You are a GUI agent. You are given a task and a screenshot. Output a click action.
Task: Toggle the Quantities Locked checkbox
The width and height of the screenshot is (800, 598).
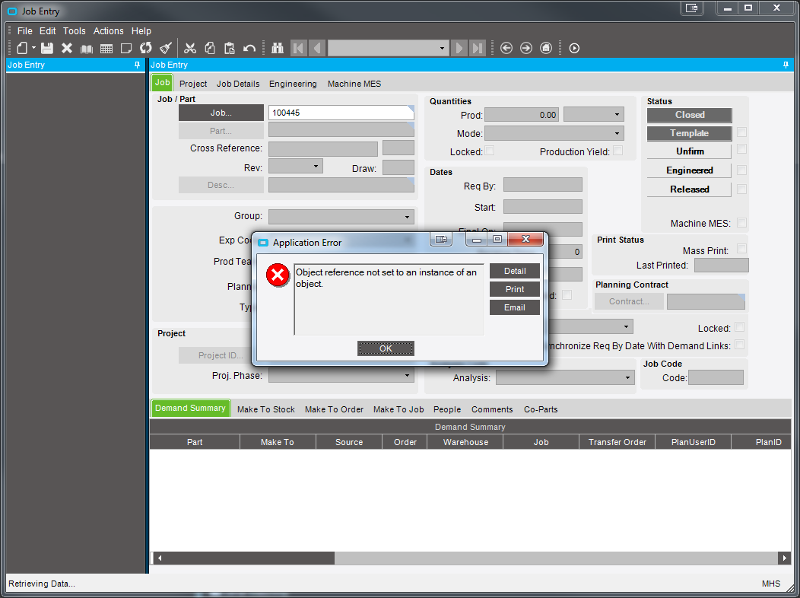point(489,151)
